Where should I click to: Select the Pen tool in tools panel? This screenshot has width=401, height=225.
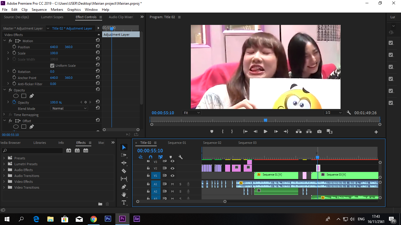pyautogui.click(x=124, y=187)
